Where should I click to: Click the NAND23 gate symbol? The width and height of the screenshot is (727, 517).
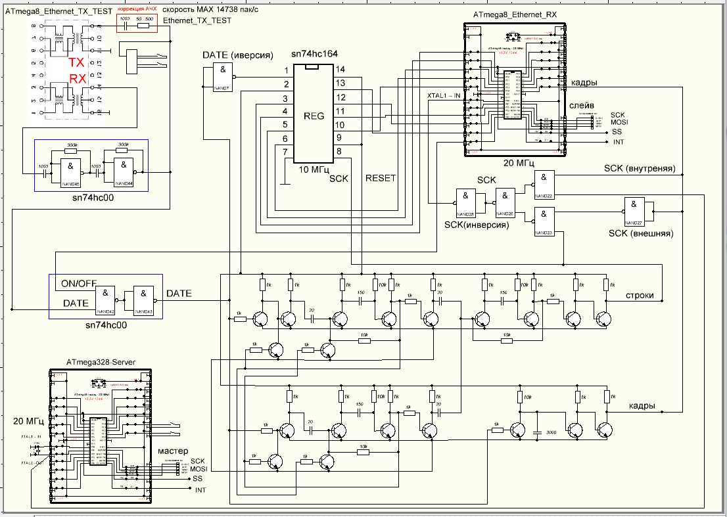pos(544,221)
